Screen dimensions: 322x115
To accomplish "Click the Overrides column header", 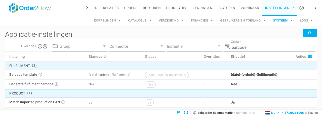I will 212,56.
